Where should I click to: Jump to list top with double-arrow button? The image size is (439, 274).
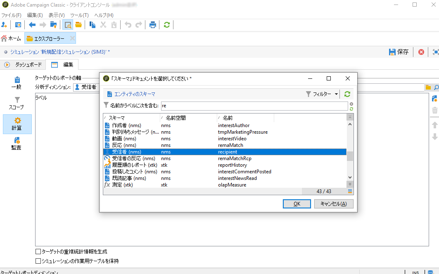(350, 117)
